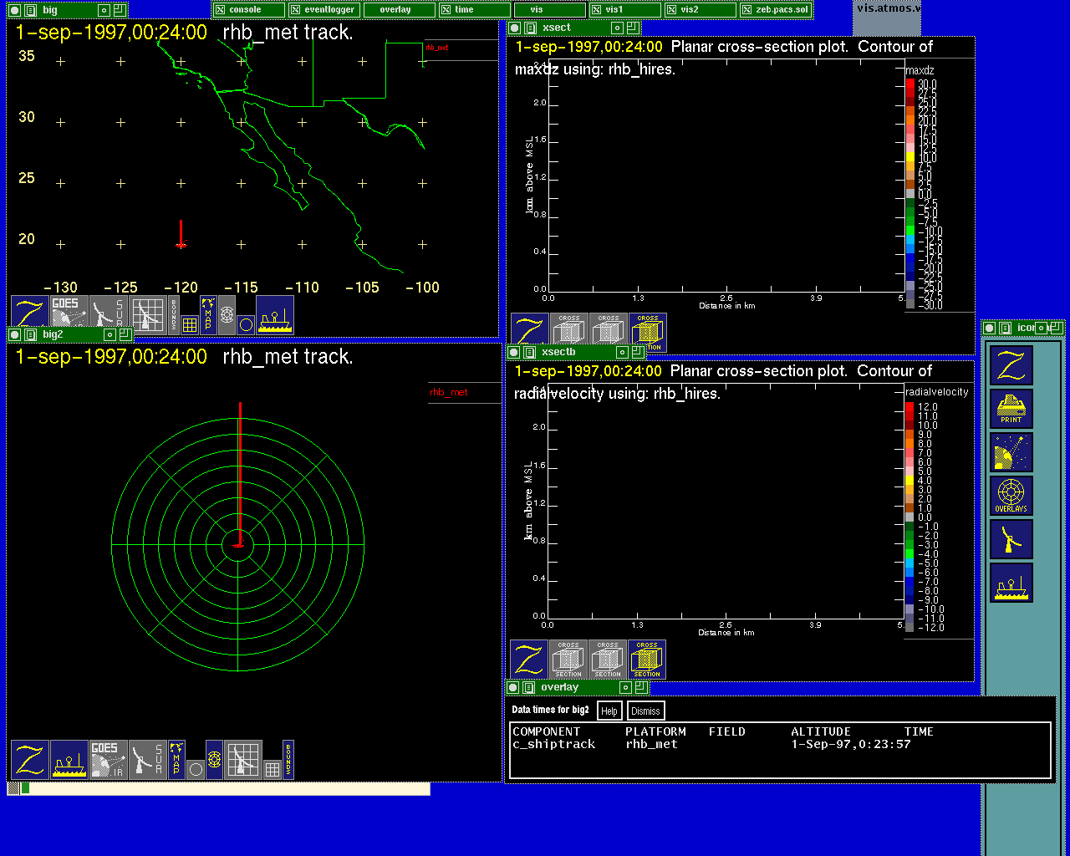Click the ship track icon in big window

(274, 315)
